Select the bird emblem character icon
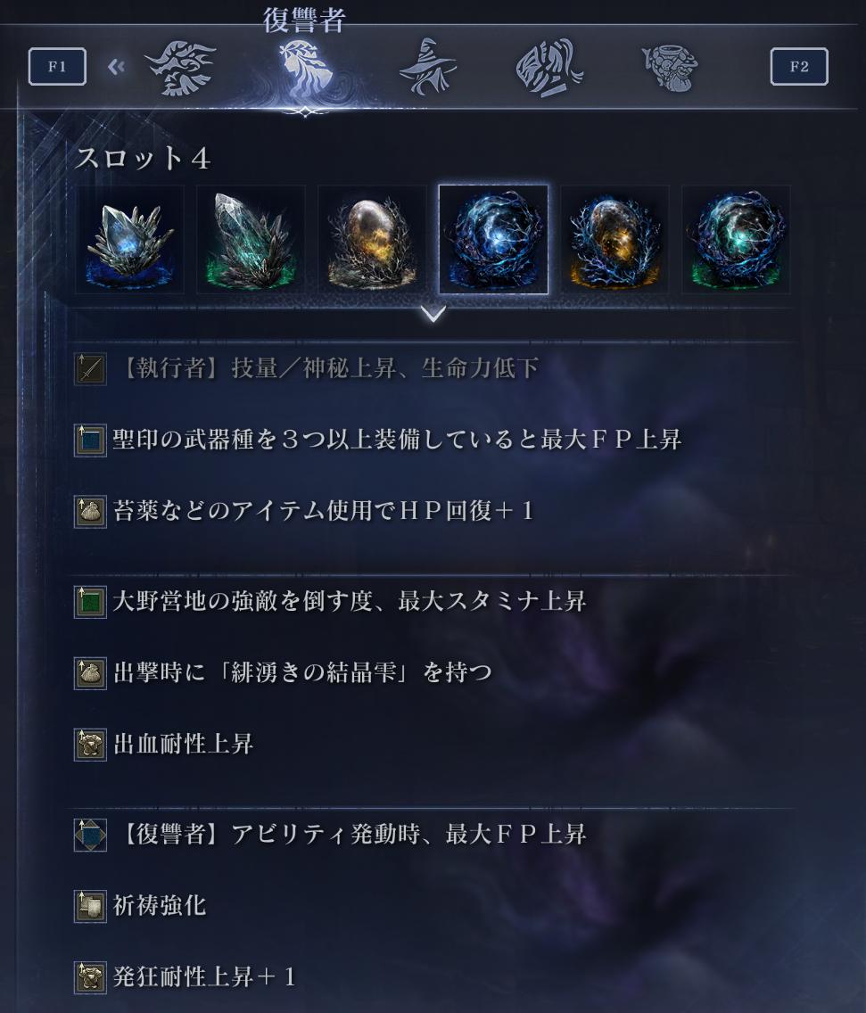This screenshot has height=1013, width=866. (x=180, y=68)
